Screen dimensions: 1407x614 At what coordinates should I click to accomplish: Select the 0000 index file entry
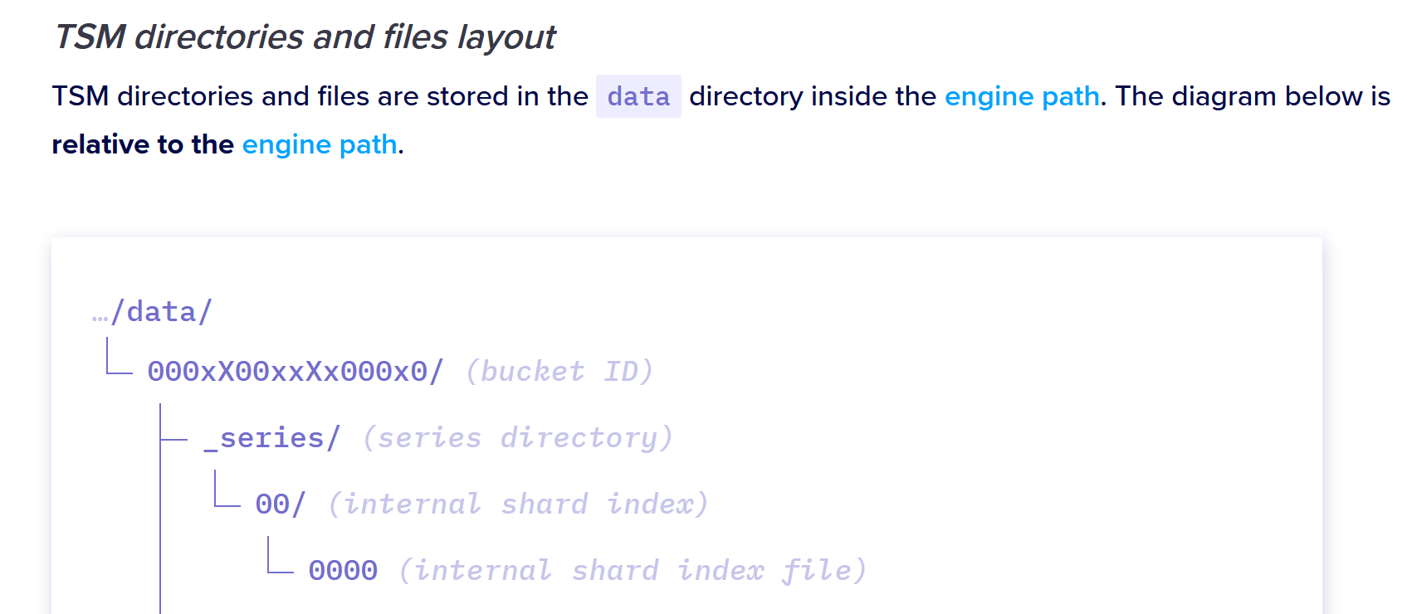(343, 570)
